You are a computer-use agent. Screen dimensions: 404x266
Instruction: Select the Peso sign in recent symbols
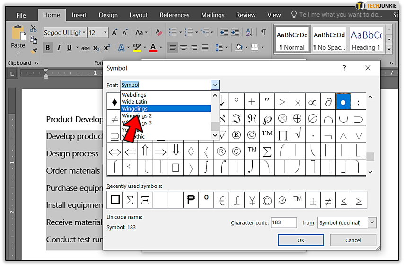(191, 200)
